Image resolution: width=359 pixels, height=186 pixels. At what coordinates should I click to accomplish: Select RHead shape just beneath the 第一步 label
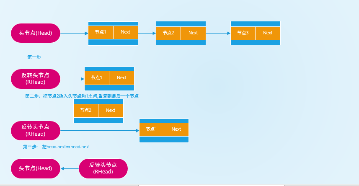tap(36, 79)
